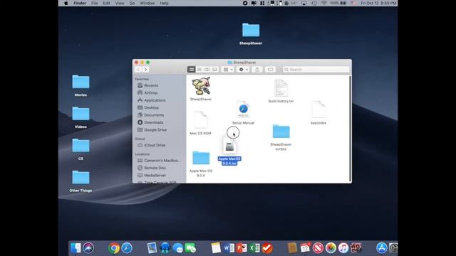Image resolution: width=456 pixels, height=256 pixels.
Task: Open Google Chrome from the dock
Action: click(x=114, y=248)
